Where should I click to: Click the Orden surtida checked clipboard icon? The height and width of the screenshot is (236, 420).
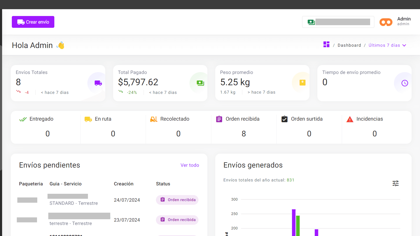tap(284, 119)
